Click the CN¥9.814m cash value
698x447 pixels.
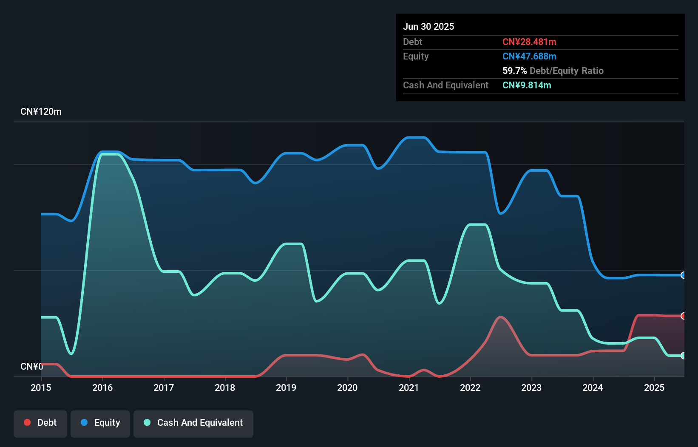pyautogui.click(x=527, y=85)
